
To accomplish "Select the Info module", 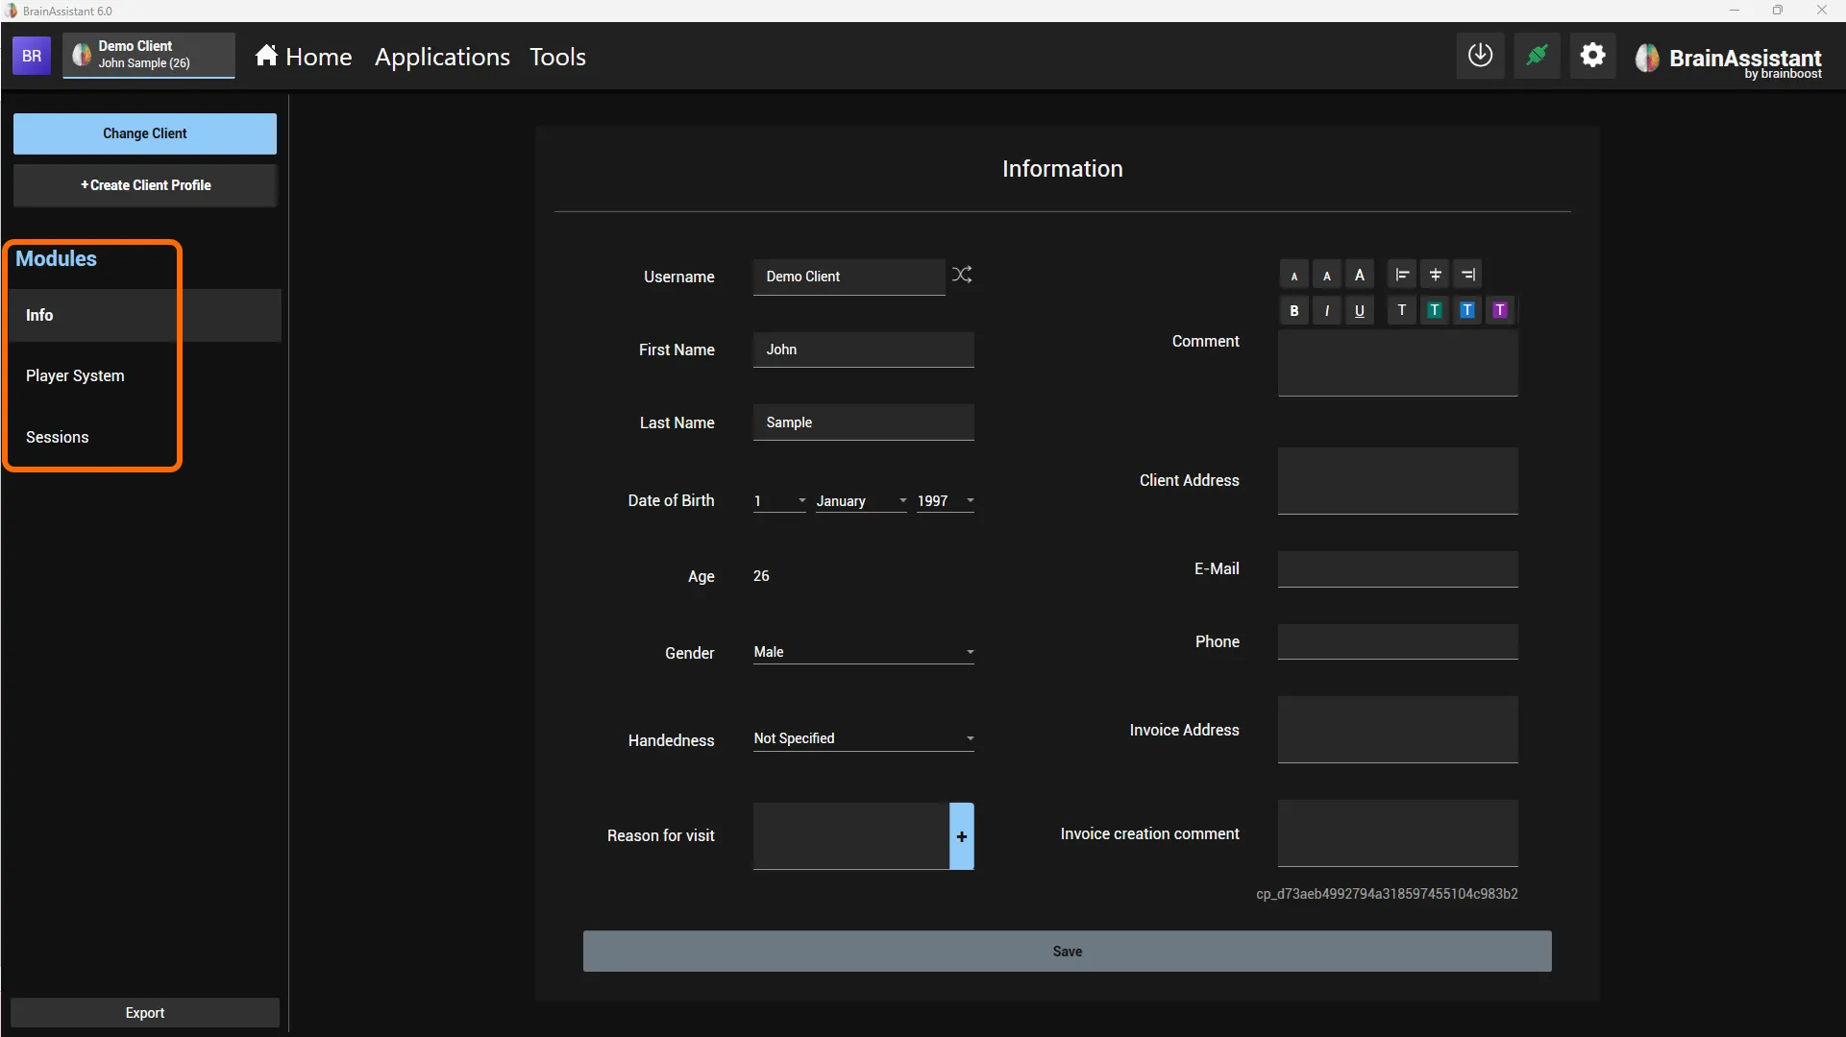I will point(145,315).
